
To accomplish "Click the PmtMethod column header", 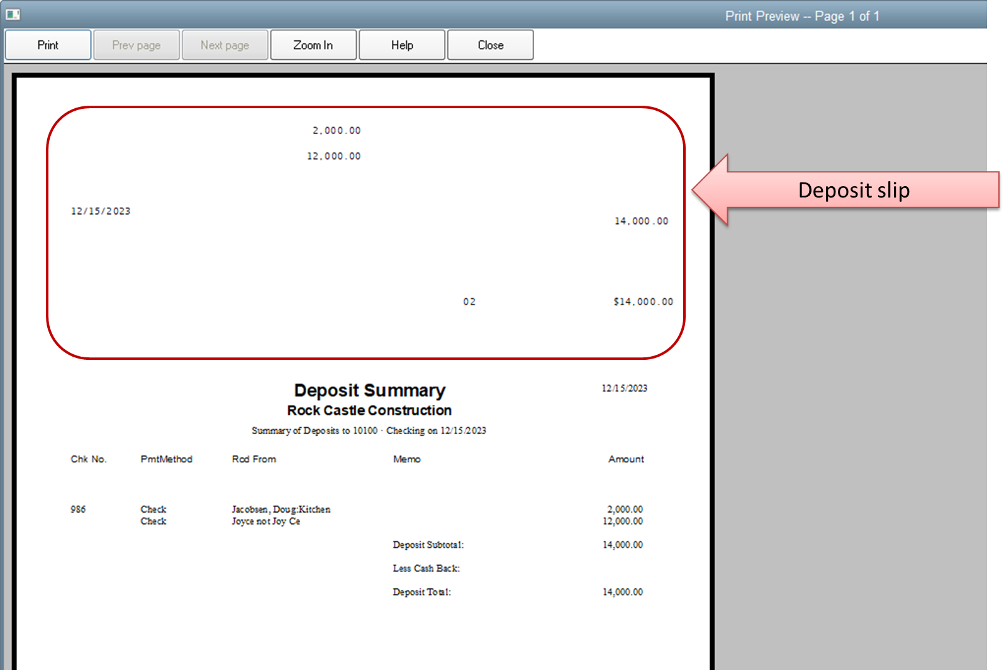I will (166, 459).
